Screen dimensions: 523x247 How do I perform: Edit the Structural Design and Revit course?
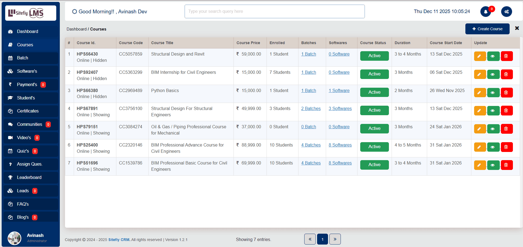pos(480,56)
